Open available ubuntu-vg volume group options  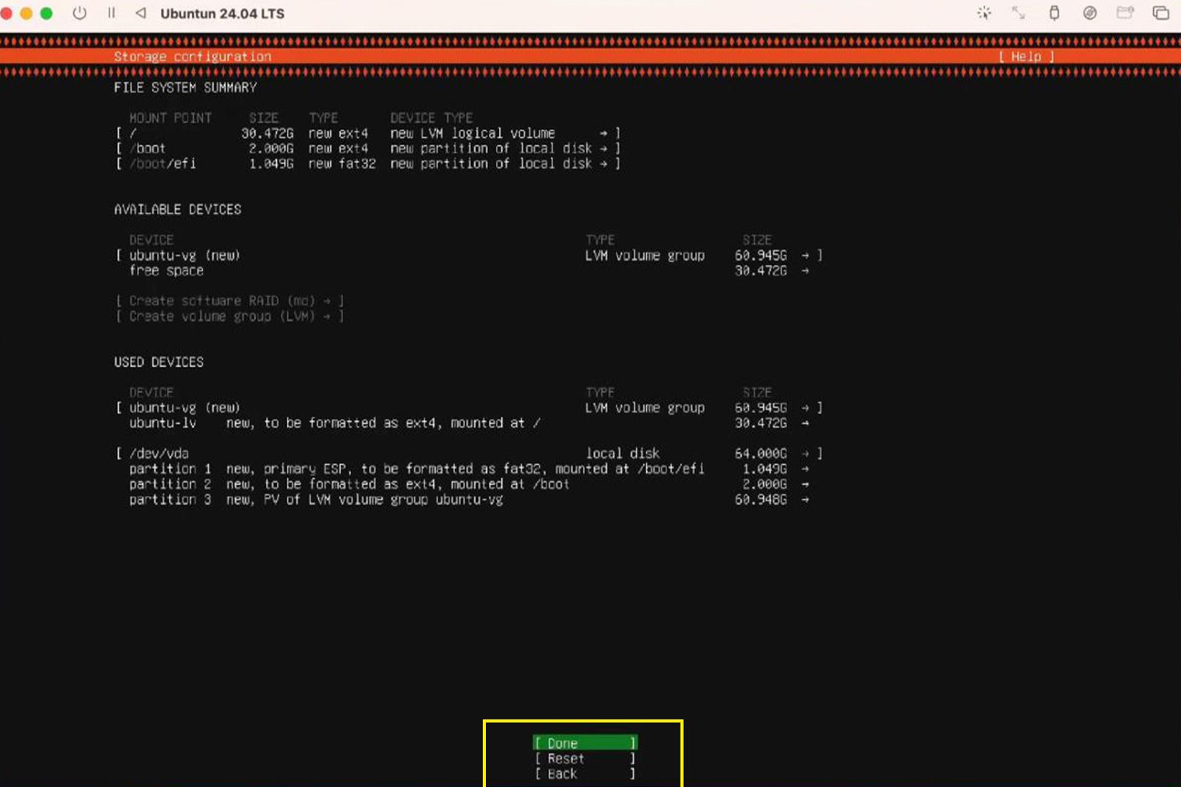point(469,255)
